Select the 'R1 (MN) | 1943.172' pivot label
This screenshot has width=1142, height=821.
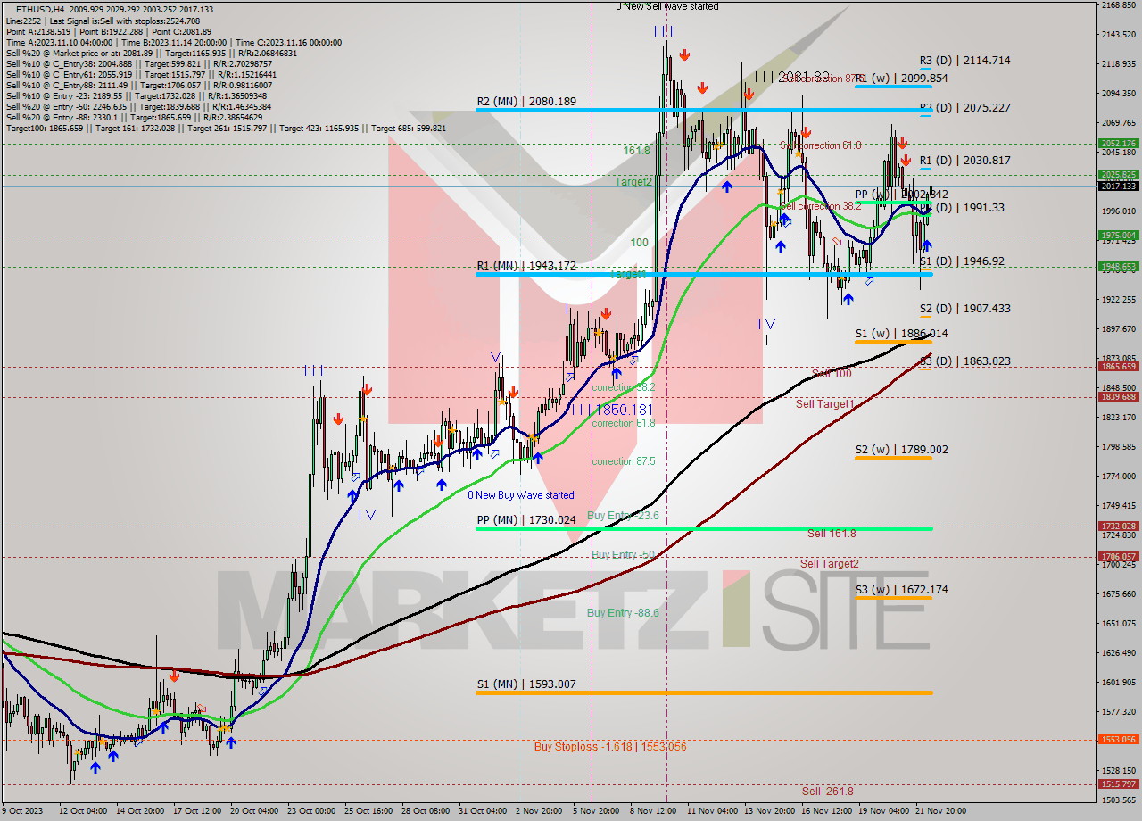526,266
